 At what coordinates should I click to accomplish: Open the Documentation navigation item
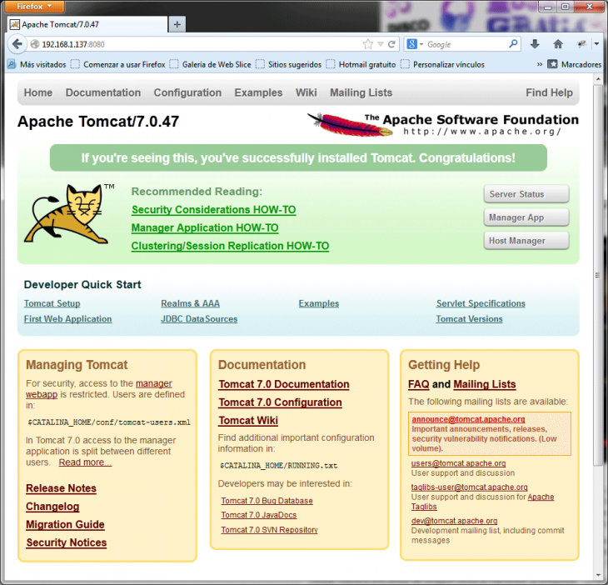(103, 92)
